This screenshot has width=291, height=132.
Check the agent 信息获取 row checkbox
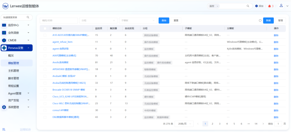tap(45, 49)
